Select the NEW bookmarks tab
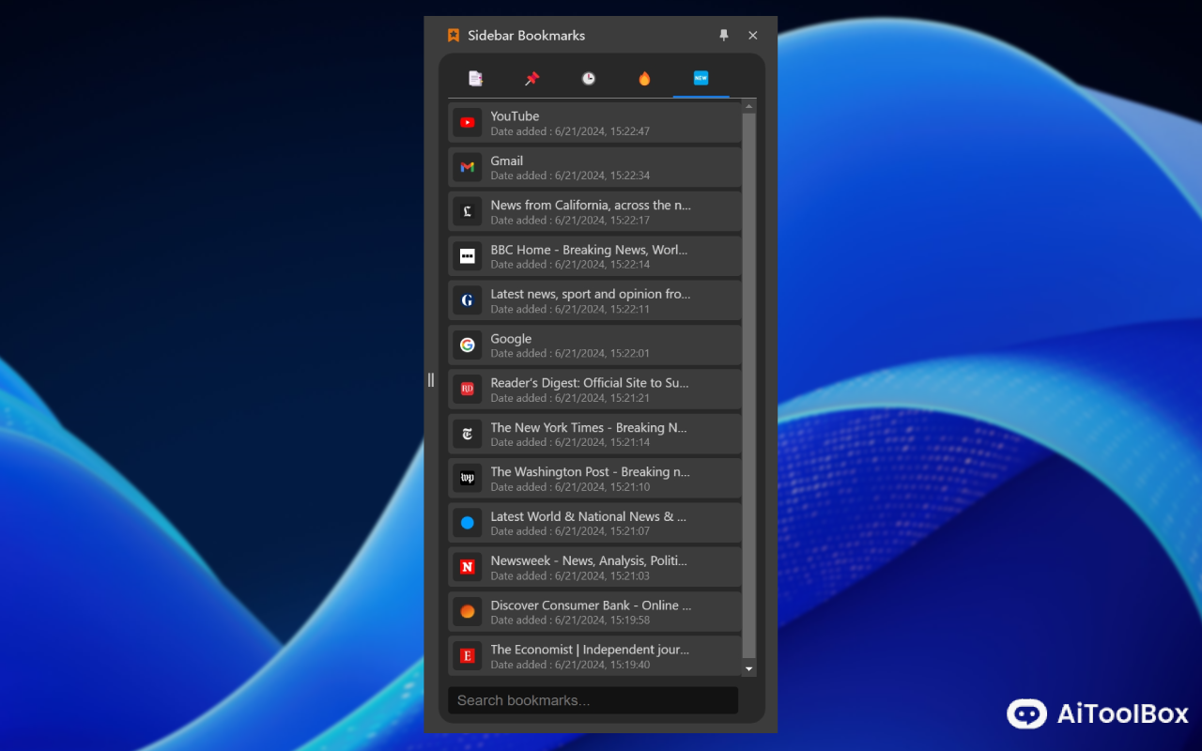The height and width of the screenshot is (751, 1202). (701, 79)
